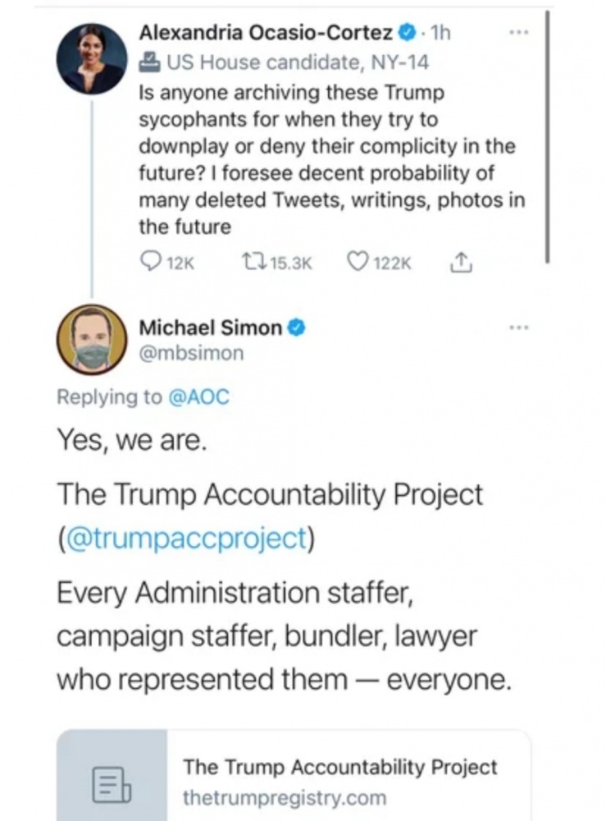Open The Trump Accountability Project card title
This screenshot has height=821, width=606.
340,768
